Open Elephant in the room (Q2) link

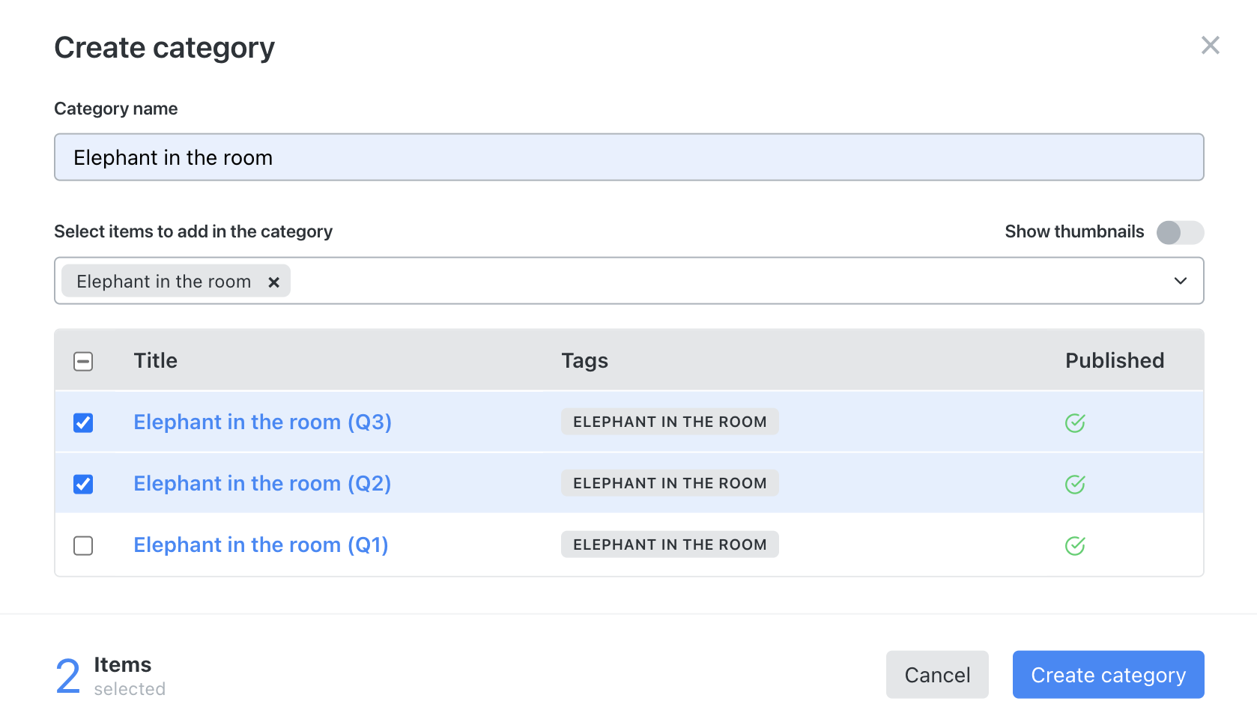tap(262, 484)
